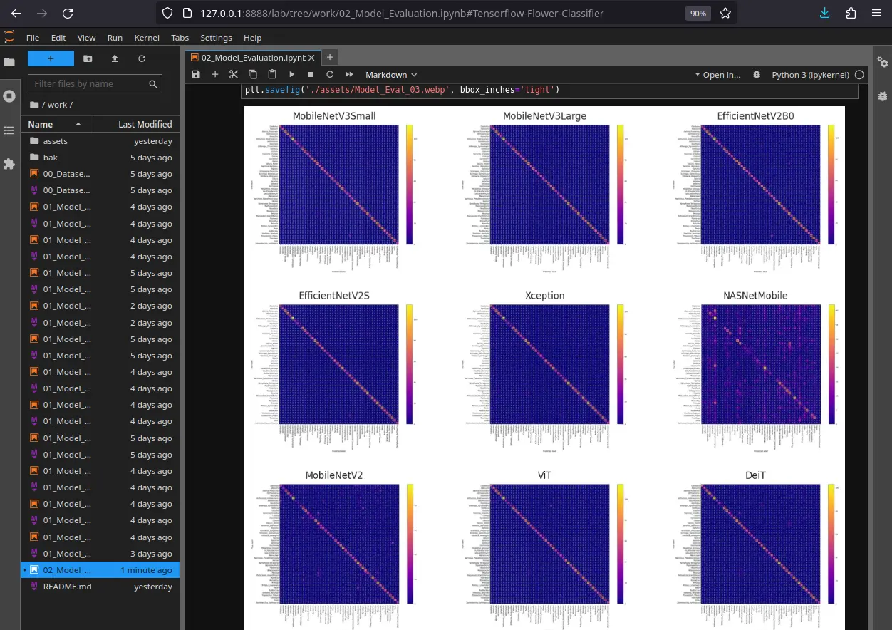
Task: Open the cell type Markdown dropdown
Action: (391, 74)
